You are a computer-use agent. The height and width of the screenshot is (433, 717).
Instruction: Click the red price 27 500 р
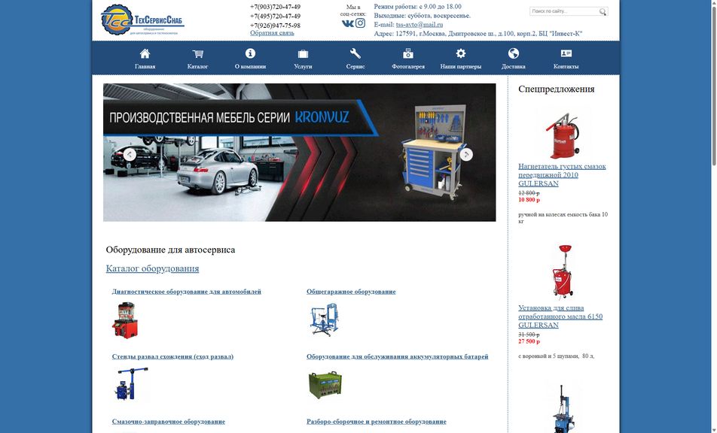point(529,341)
